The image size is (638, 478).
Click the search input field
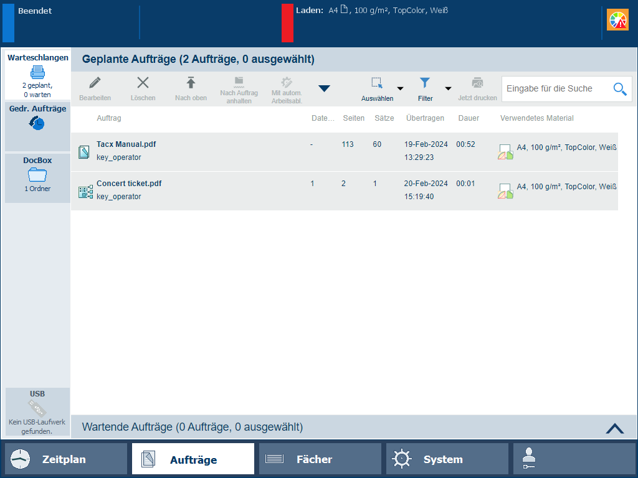tap(555, 89)
